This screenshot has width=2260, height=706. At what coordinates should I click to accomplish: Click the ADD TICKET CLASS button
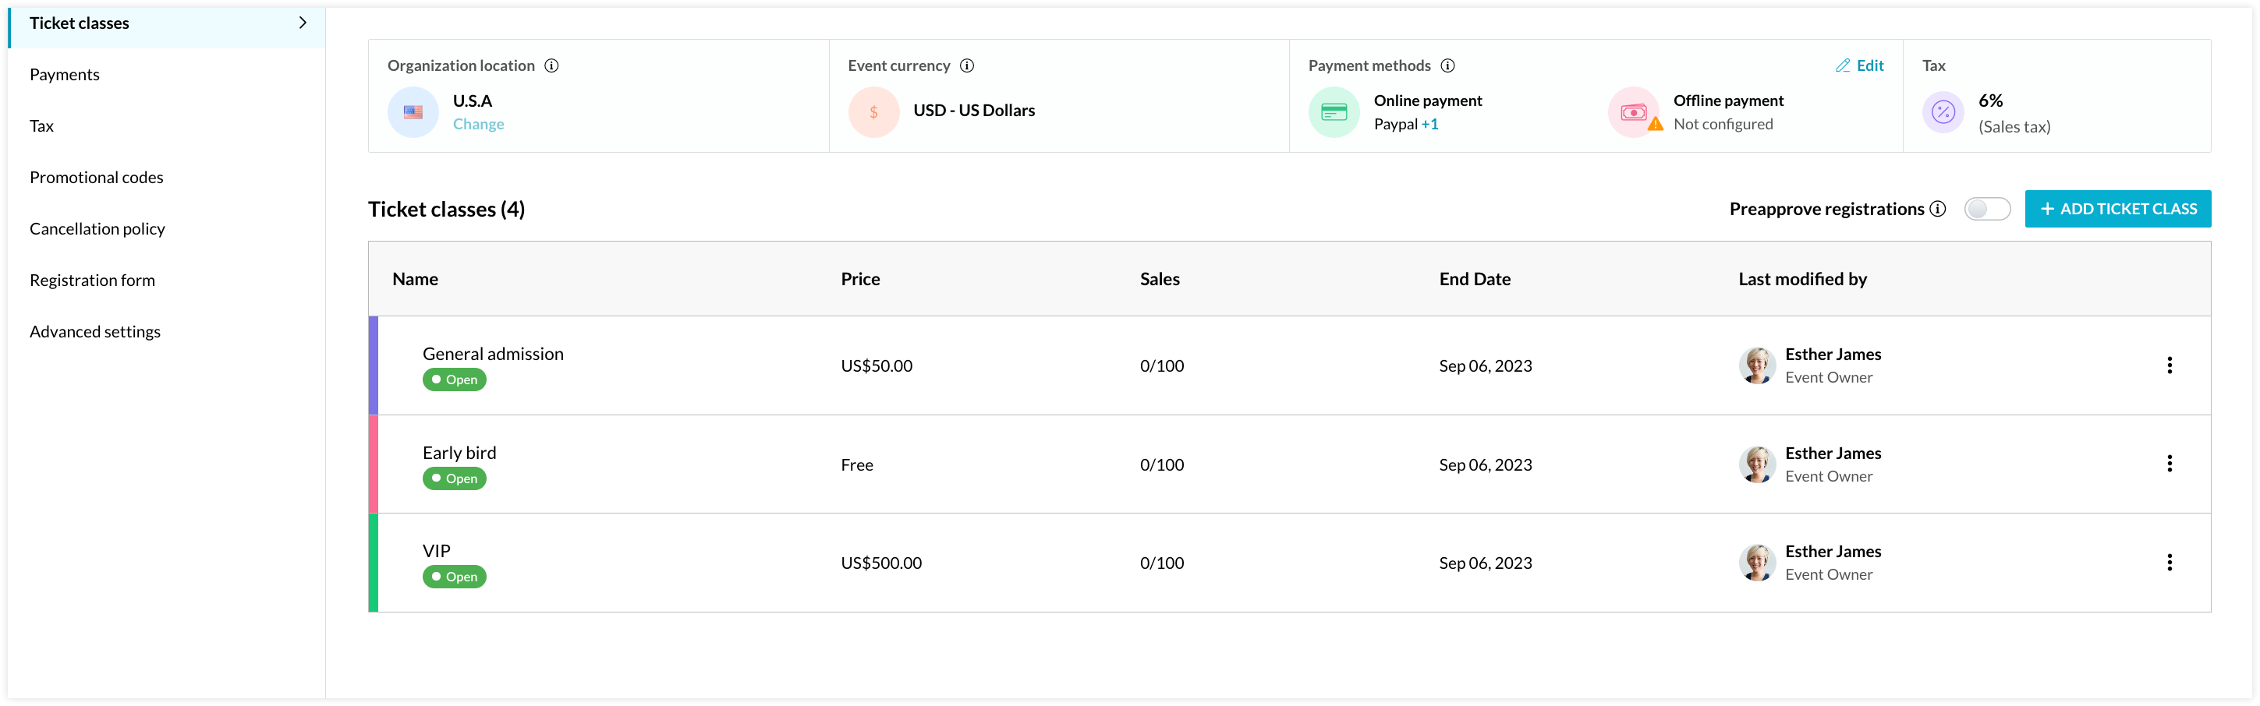point(2118,209)
